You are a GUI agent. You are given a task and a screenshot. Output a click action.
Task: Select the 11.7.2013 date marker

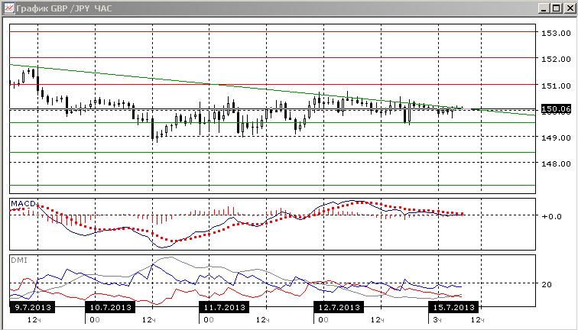point(224,307)
